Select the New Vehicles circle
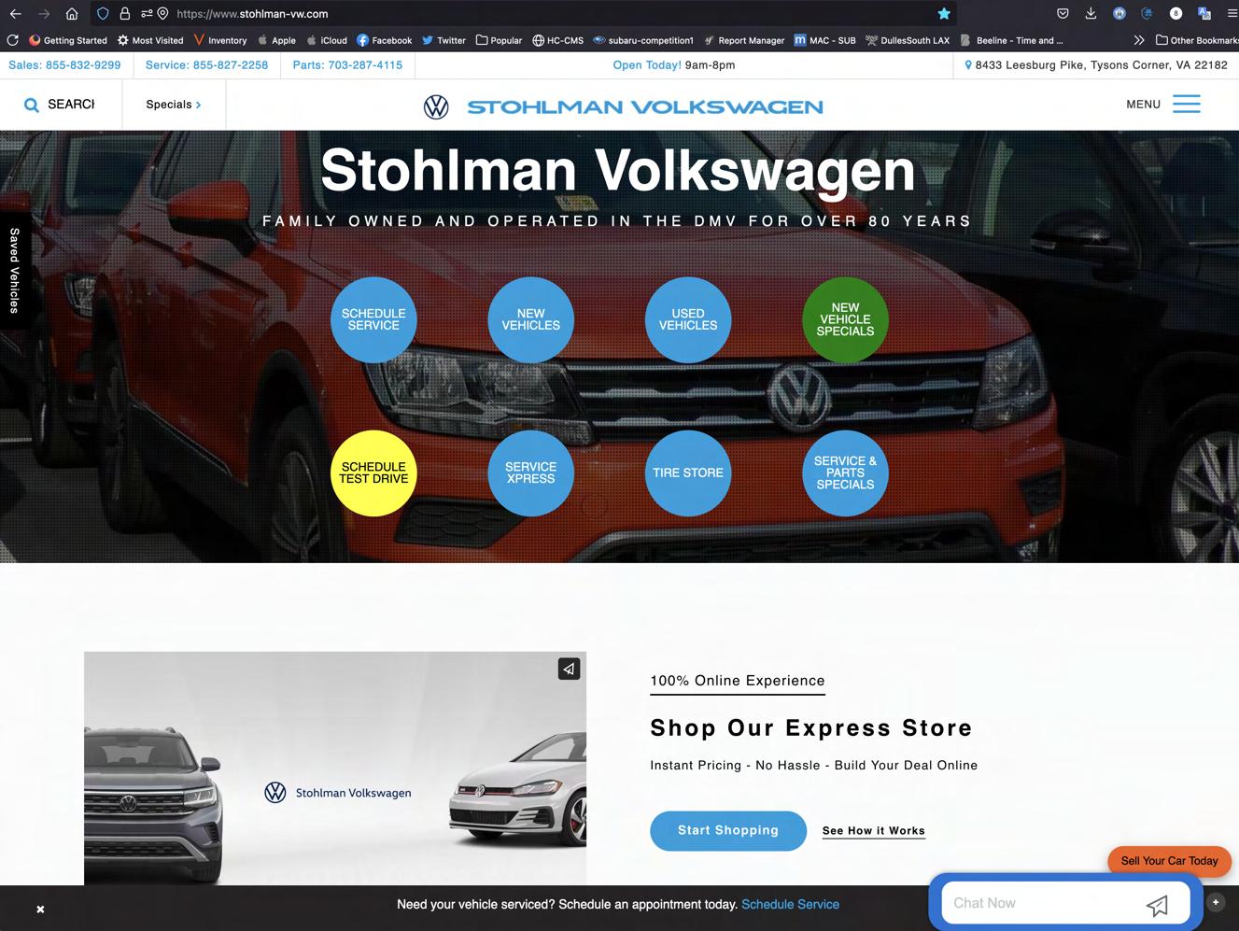This screenshot has width=1239, height=931. (x=531, y=319)
